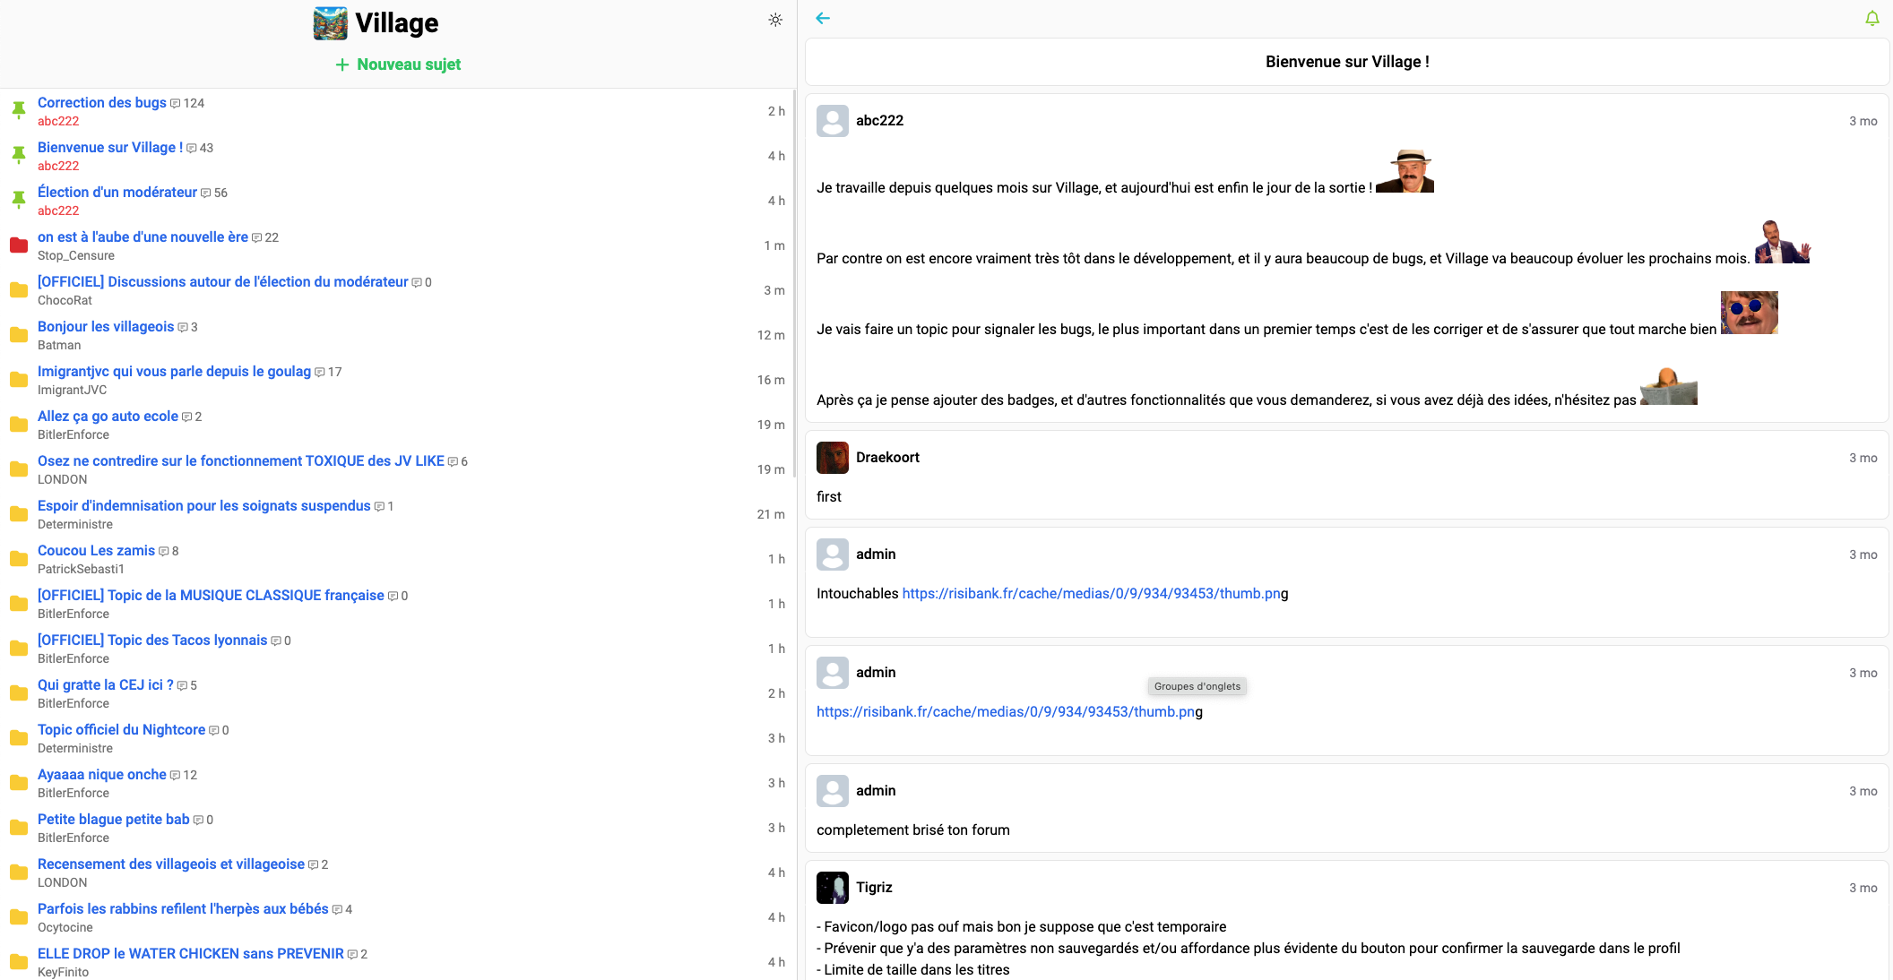Click the yellow folder icon beside Bonjour les villageois
The image size is (1893, 980).
click(x=18, y=334)
